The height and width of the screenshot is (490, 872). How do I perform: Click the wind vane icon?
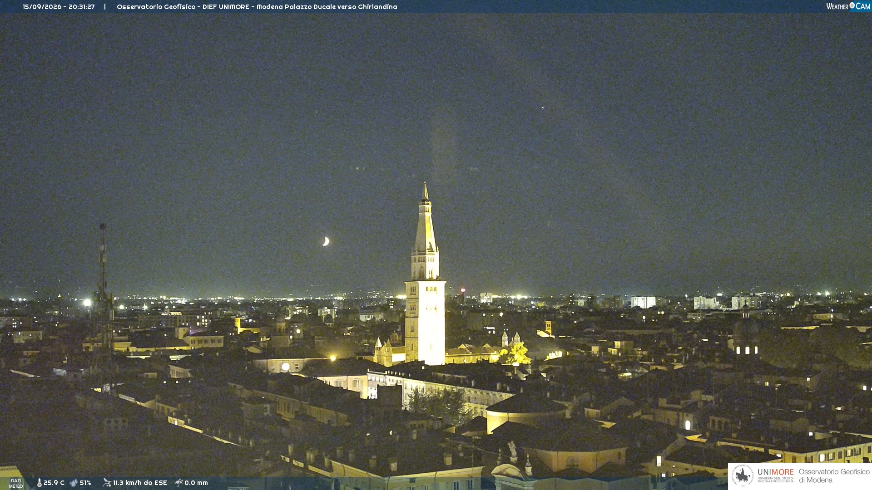(x=107, y=483)
